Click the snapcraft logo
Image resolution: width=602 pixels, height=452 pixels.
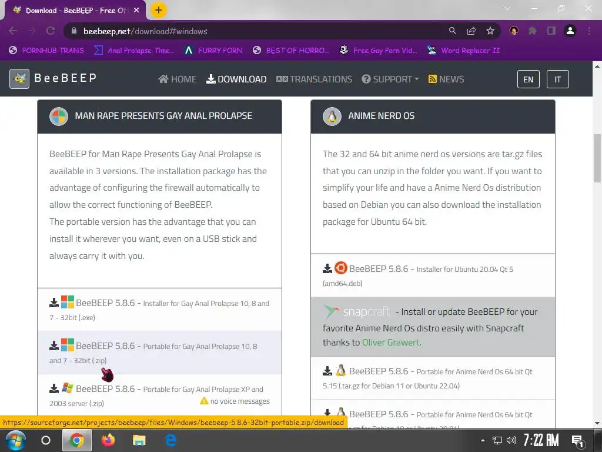pos(357,312)
